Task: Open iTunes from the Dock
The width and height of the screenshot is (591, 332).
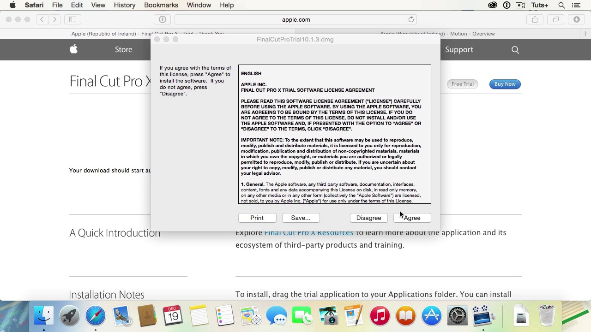Action: [380, 316]
